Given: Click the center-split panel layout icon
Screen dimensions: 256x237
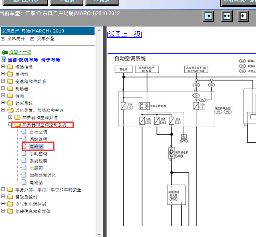Looking at the screenshot, I should 227,16.
